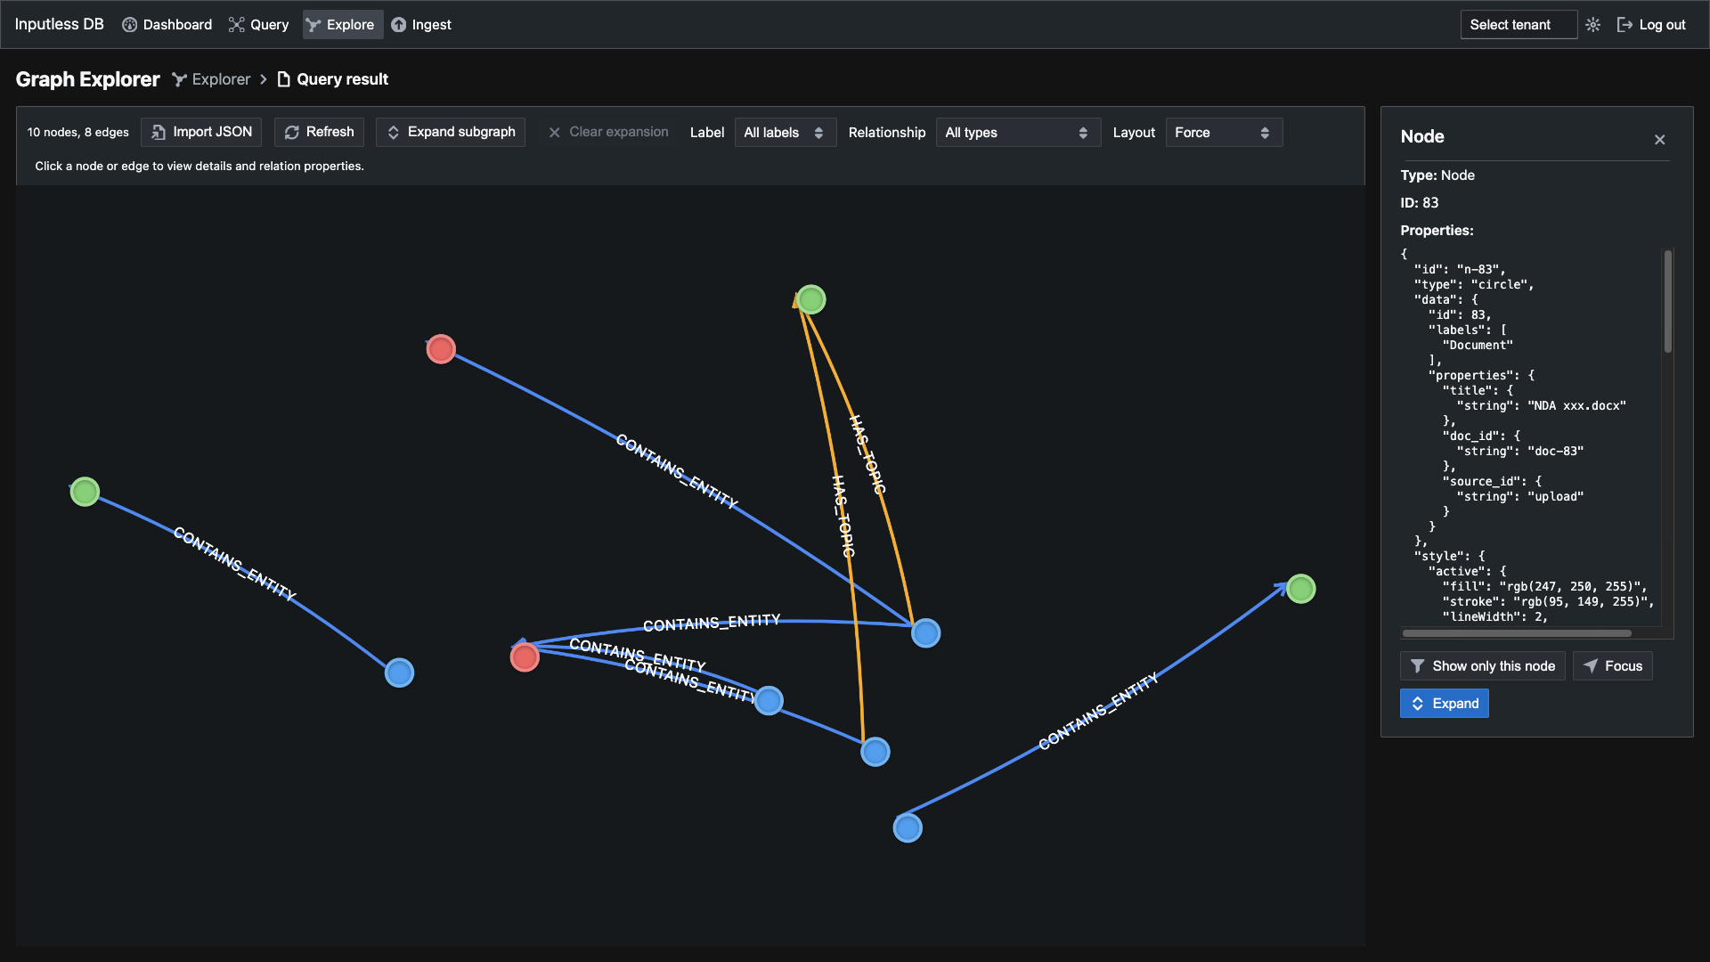Open the Relationship All types dropdown
The height and width of the screenshot is (962, 1710).
(1018, 132)
